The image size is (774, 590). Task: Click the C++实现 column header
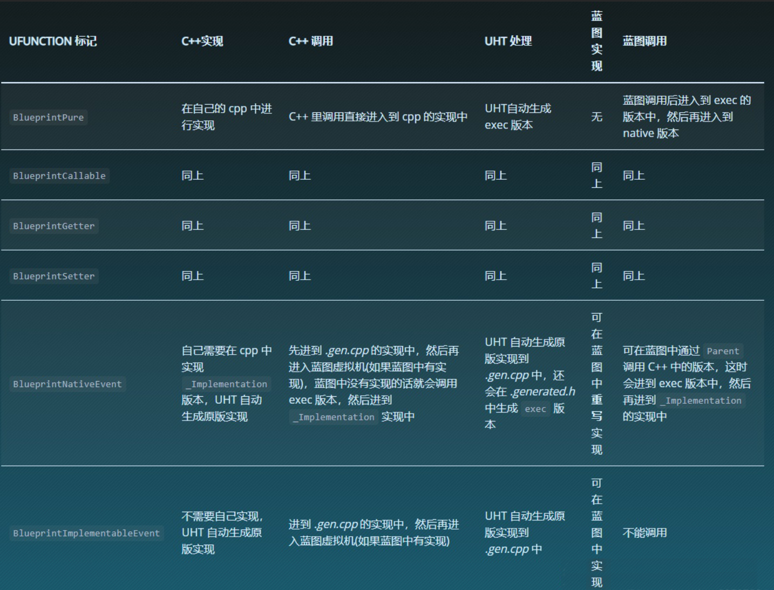pos(202,42)
